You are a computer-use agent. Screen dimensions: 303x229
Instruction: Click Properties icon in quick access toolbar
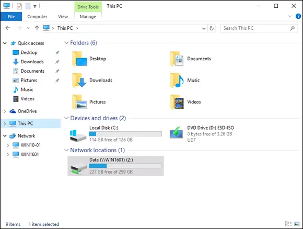pyautogui.click(x=19, y=6)
